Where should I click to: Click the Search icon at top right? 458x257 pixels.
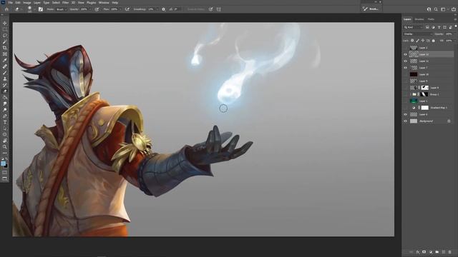pos(436,9)
